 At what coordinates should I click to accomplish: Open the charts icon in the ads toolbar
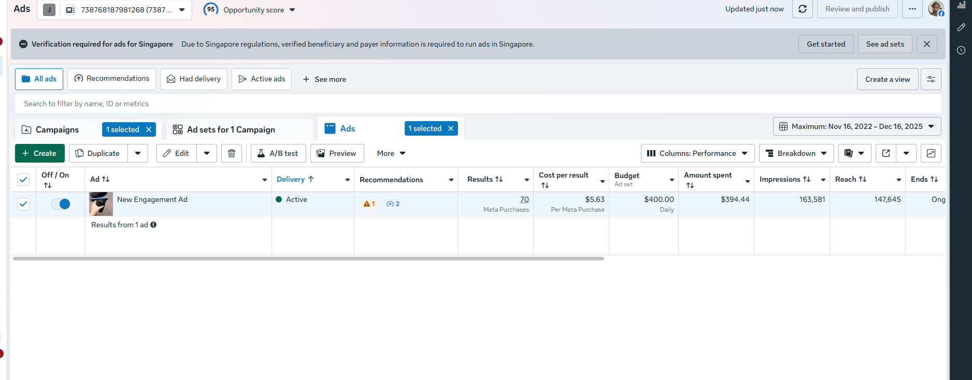coord(931,153)
